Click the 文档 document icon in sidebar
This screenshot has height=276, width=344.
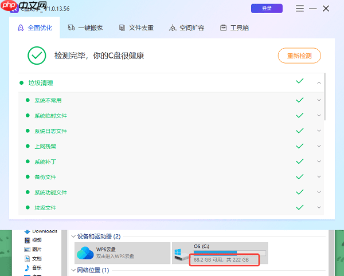tap(27, 258)
